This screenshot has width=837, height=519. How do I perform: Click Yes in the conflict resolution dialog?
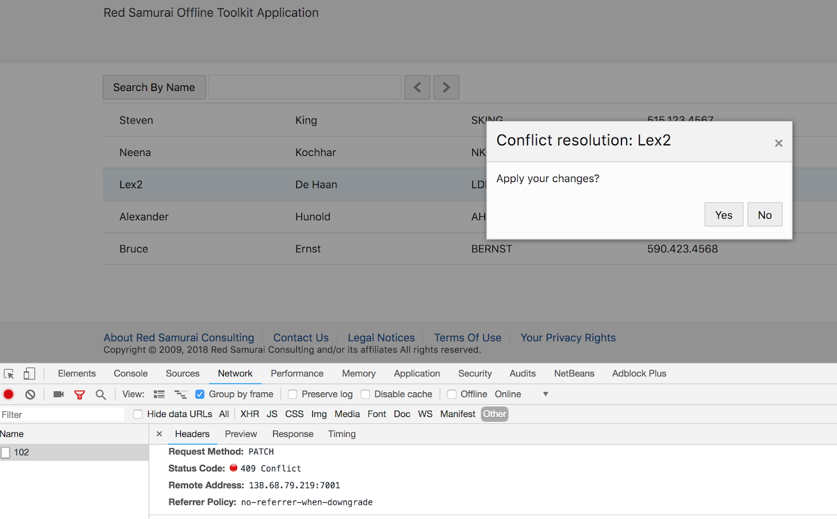(723, 215)
